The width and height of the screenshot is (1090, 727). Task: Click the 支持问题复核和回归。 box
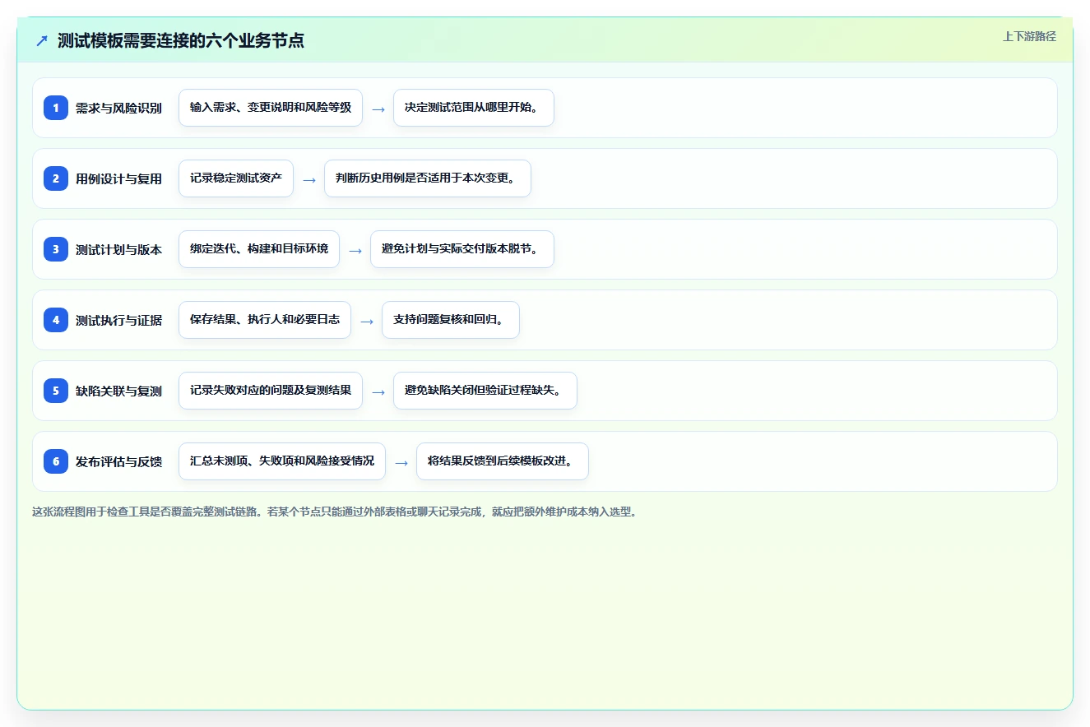click(x=451, y=320)
